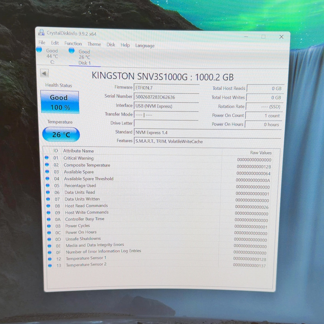
Task: Click the Total Host Writes value 0 GB
Action: (265, 98)
